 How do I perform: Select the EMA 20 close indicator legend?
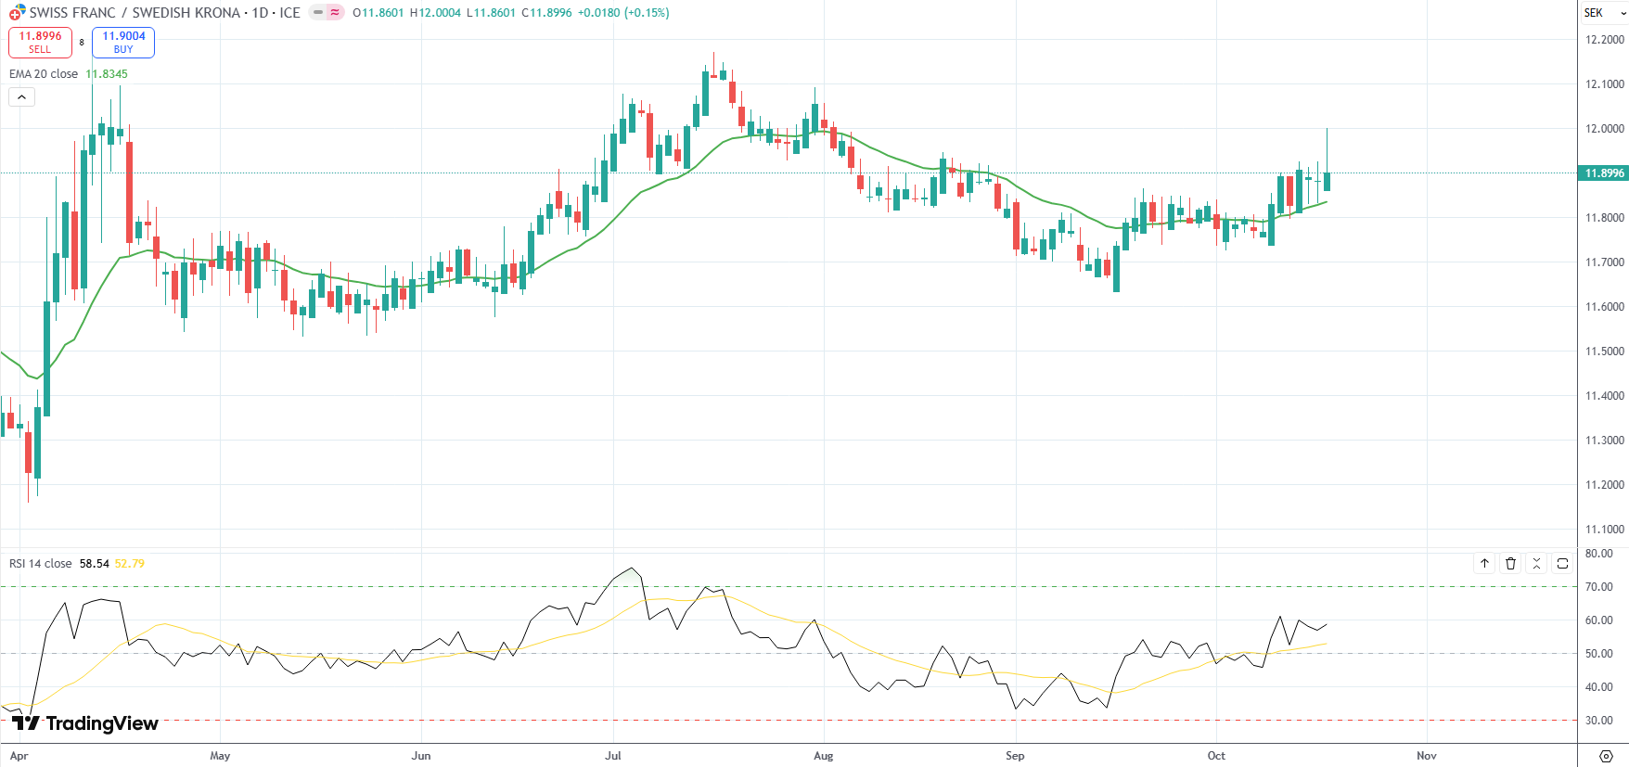tap(44, 74)
